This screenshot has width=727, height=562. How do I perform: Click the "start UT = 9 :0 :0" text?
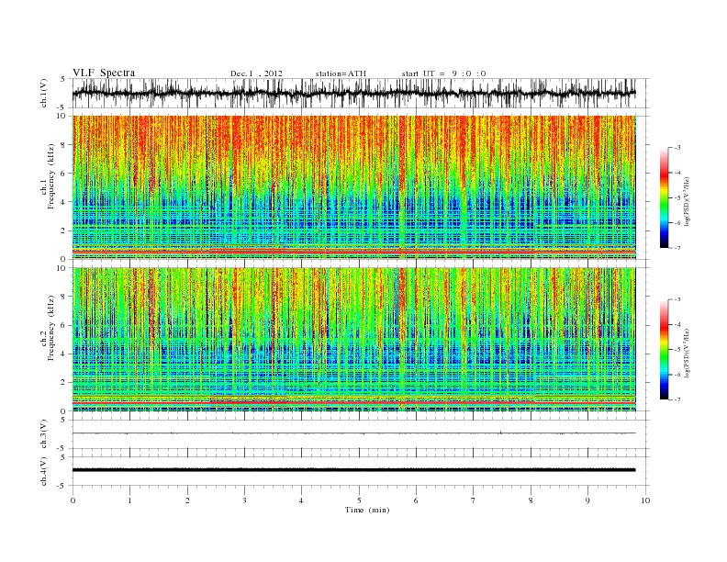443,73
